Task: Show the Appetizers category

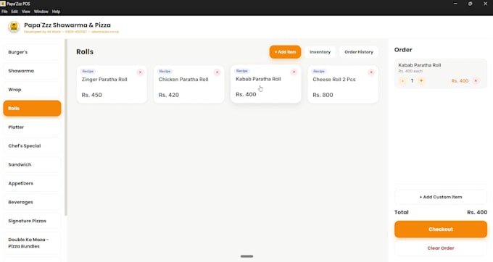Action: [32, 183]
